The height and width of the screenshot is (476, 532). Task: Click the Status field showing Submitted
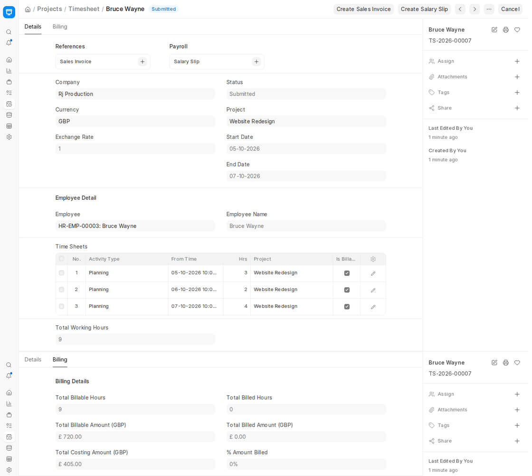click(x=306, y=94)
